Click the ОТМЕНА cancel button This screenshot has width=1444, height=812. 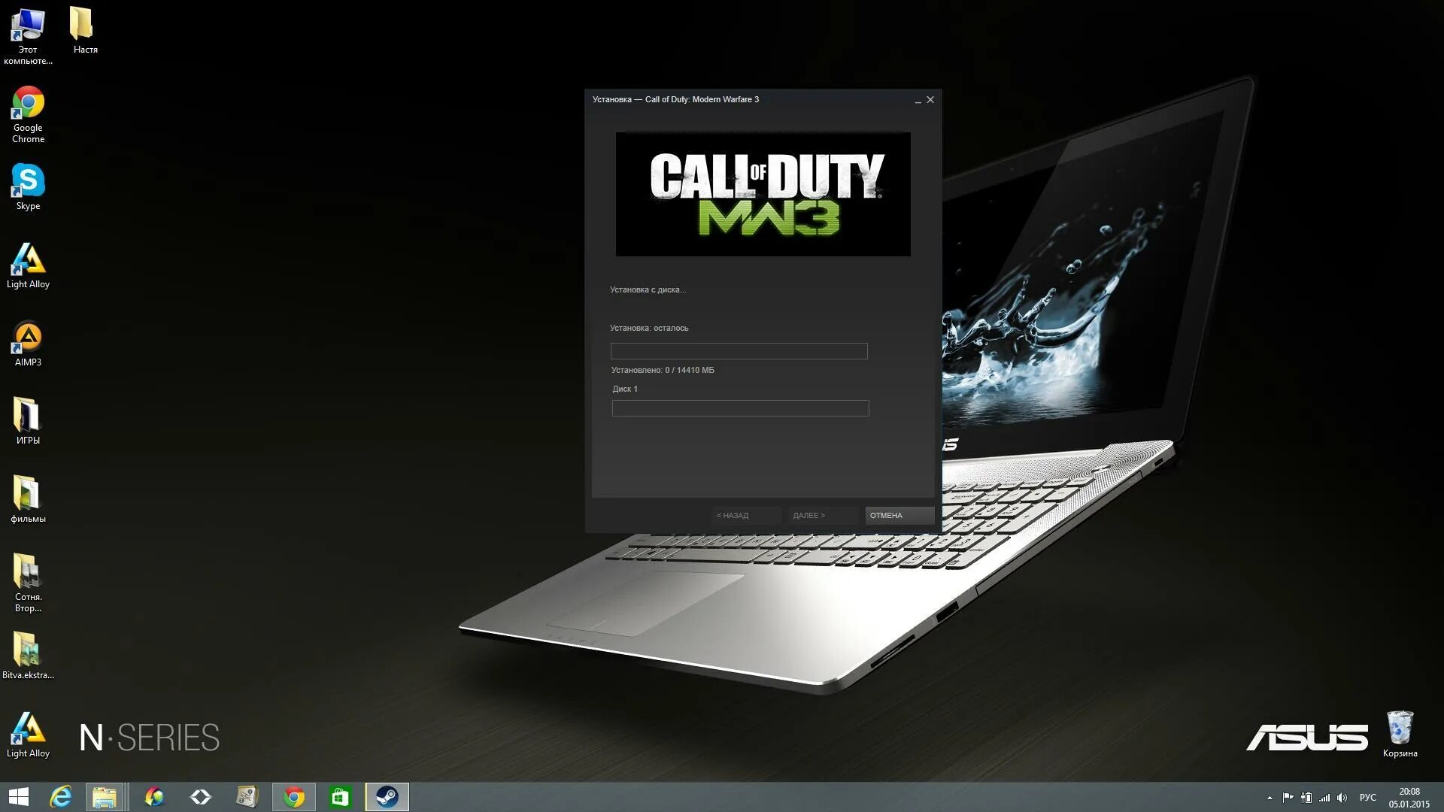pos(899,515)
